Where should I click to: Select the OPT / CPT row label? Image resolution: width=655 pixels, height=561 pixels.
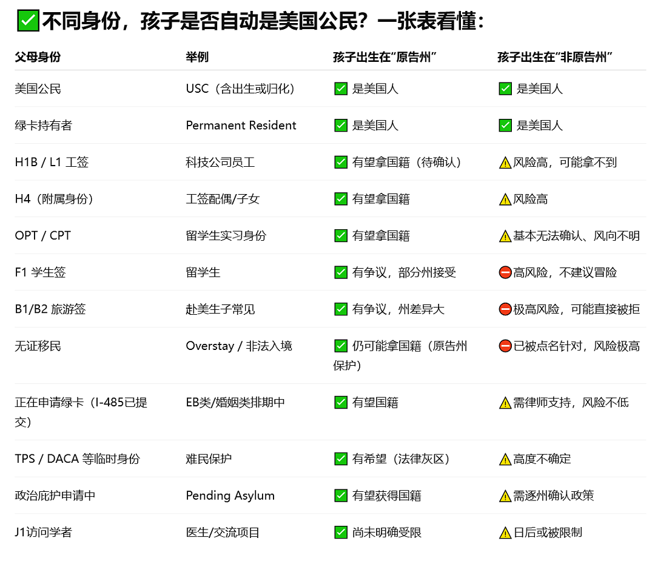click(42, 235)
